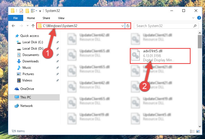Click the folder icon in the title bar
Screen dimensions: 205x139
click(13, 11)
